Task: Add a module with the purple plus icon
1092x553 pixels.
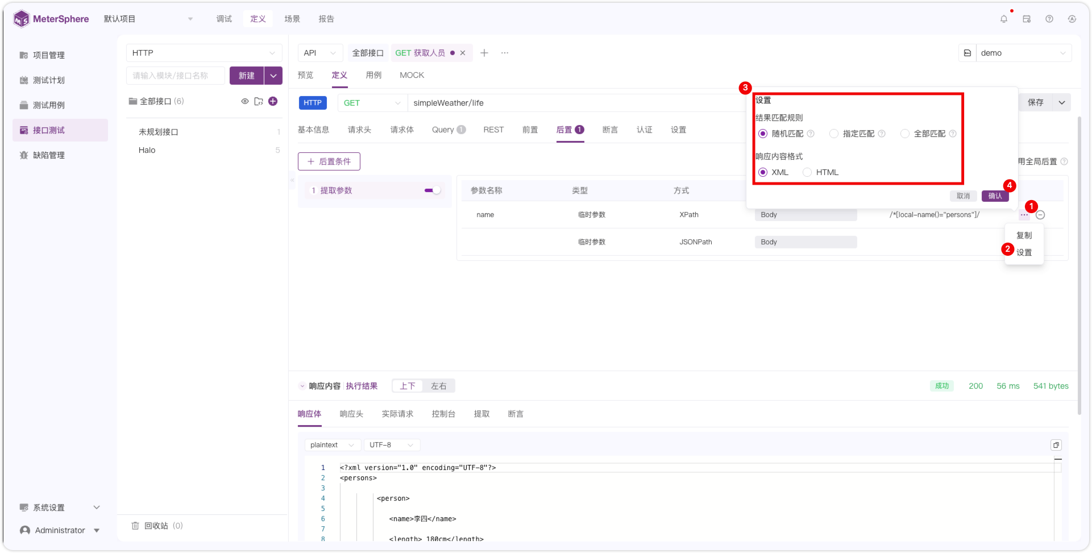Action: click(x=273, y=101)
